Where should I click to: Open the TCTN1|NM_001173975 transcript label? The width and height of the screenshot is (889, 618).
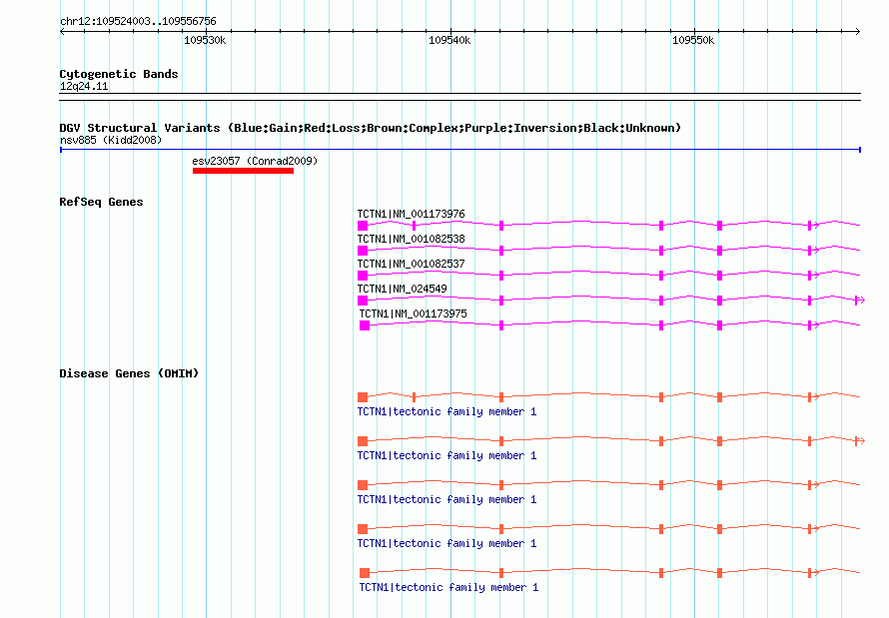[414, 313]
